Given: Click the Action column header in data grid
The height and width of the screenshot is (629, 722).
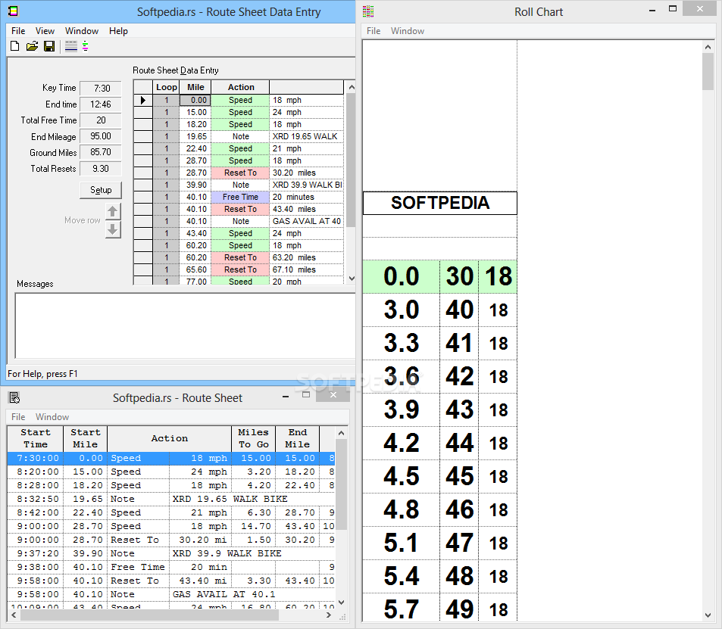Looking at the screenshot, I should point(240,87).
